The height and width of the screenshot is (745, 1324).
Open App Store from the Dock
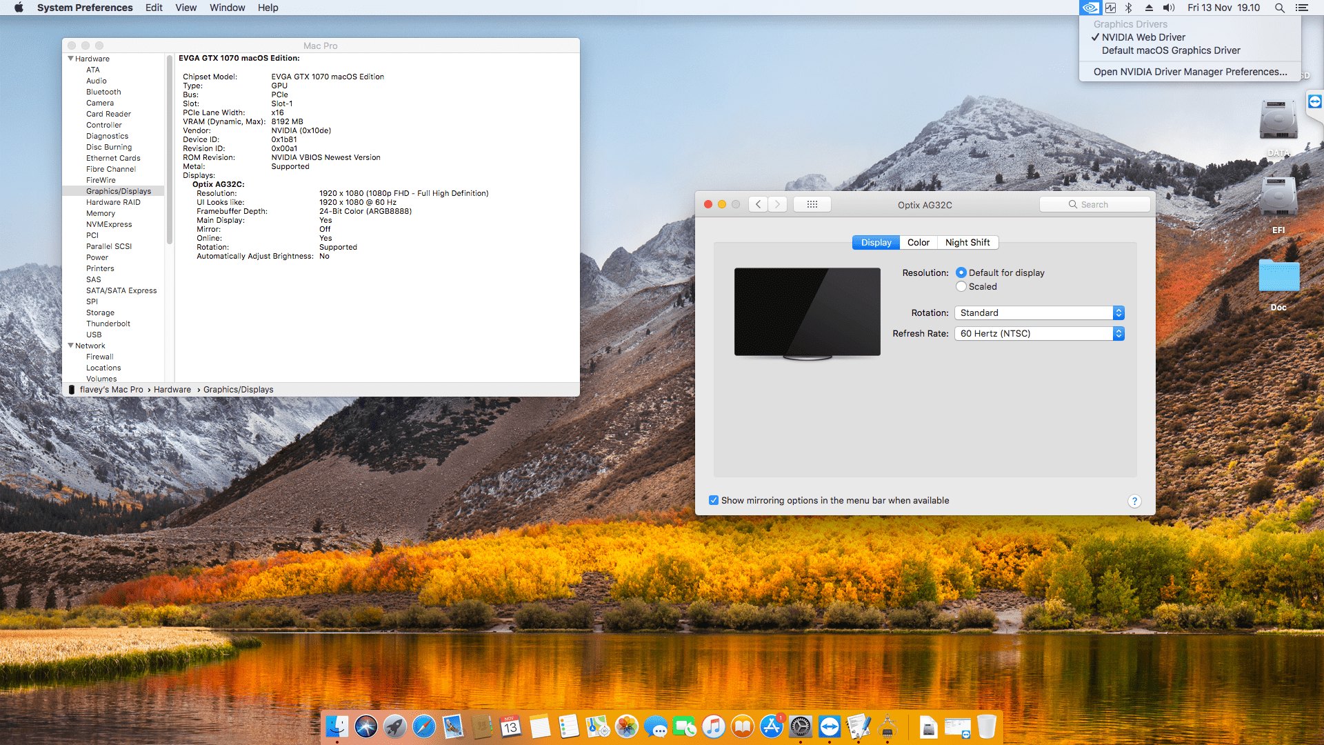(772, 726)
